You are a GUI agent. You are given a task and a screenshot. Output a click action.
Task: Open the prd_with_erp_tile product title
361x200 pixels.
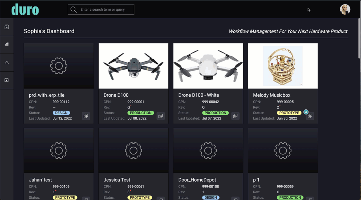click(47, 95)
